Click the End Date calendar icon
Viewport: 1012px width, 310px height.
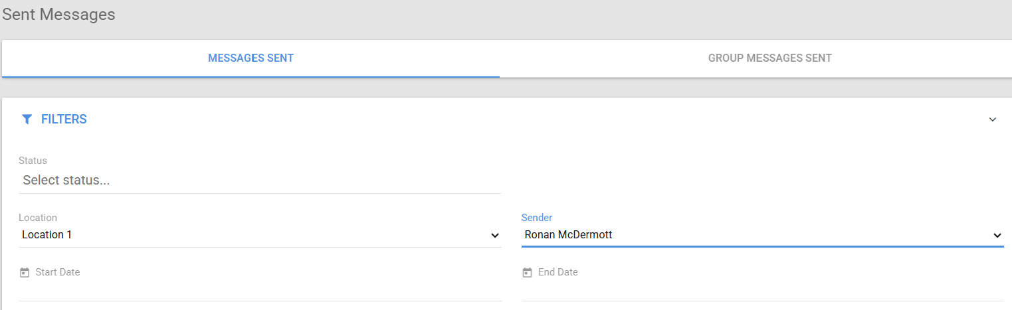tap(527, 273)
